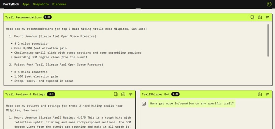Click the Trail Reviews & Ratings title
The height and width of the screenshot is (129, 275).
point(25,95)
